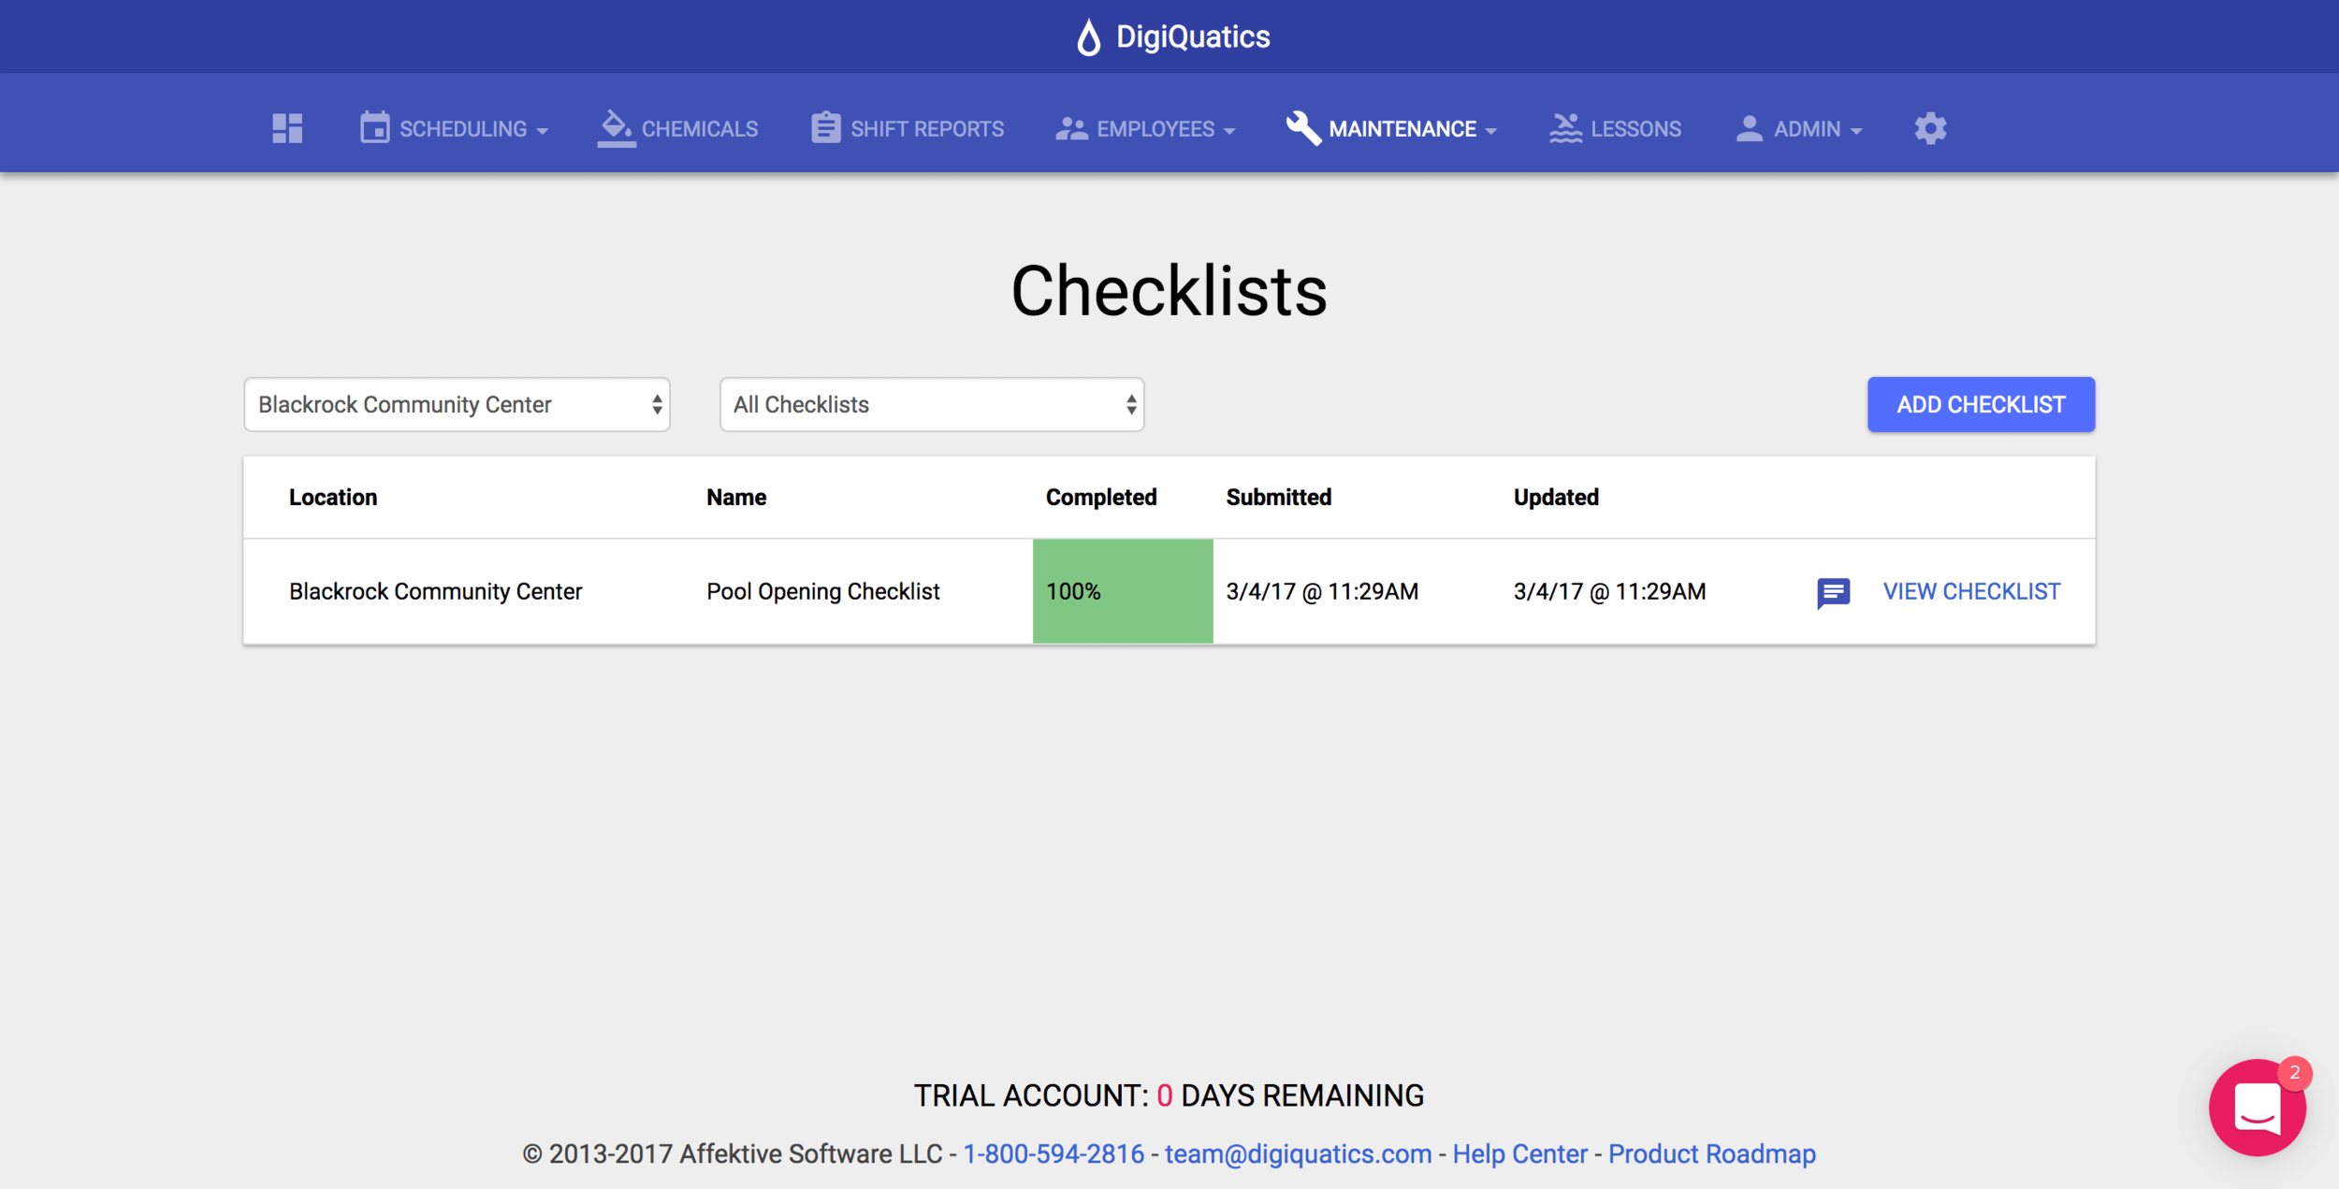Open the dashboard grid icon

287,128
